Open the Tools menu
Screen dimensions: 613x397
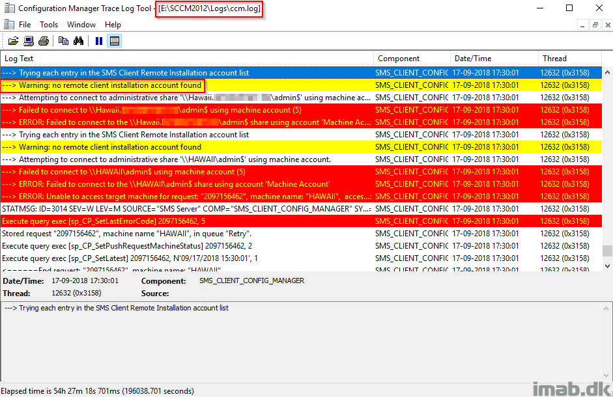pyautogui.click(x=49, y=25)
